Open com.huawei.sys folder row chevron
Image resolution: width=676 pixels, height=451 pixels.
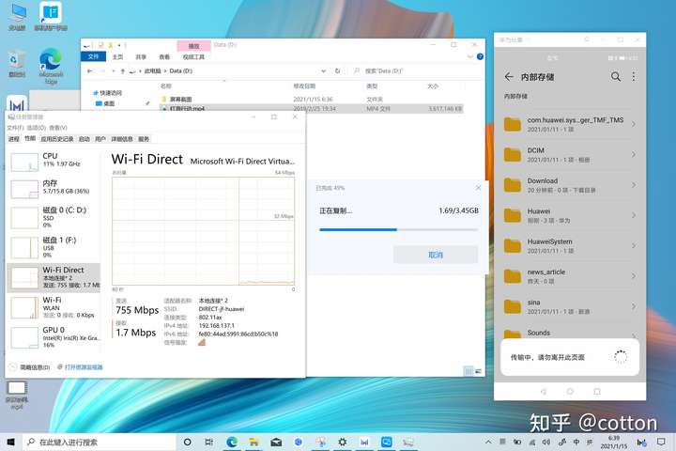pos(634,124)
